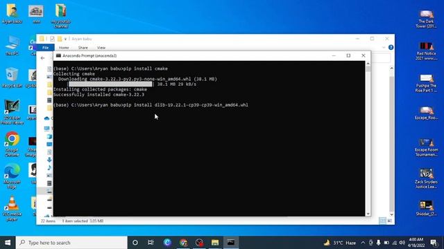Viewport: 444px width, 249px height.
Task: Open The Dark Tower video file
Action: point(426,19)
